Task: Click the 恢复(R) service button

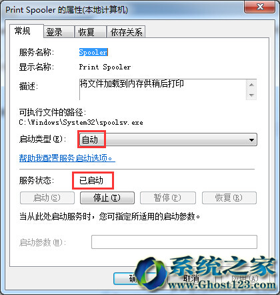Action: point(229,198)
